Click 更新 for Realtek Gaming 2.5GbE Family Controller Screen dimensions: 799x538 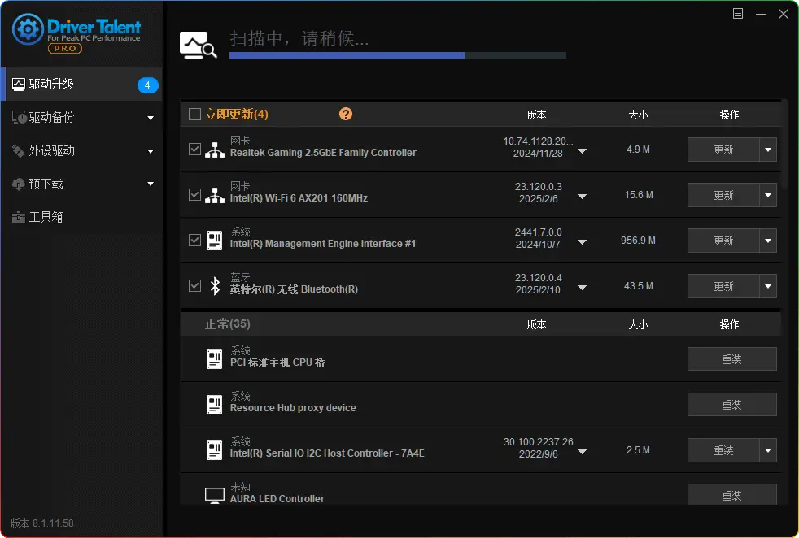coord(723,150)
